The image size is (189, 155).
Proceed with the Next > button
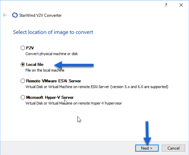147,148
